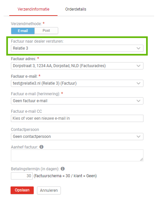Select the Verzendinformatie tab
This screenshot has height=203, width=157.
(x=33, y=9)
